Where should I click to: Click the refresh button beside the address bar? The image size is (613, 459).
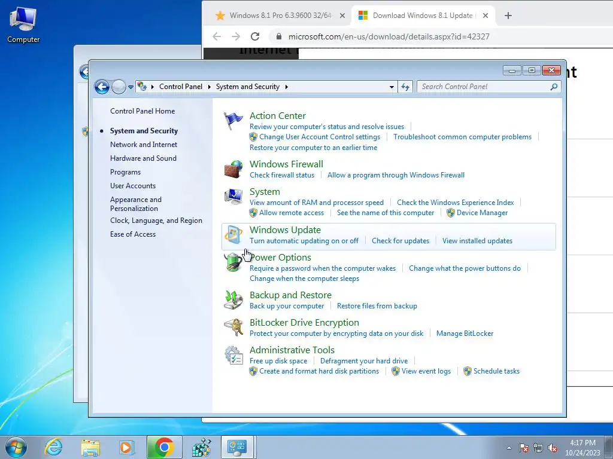click(x=405, y=87)
